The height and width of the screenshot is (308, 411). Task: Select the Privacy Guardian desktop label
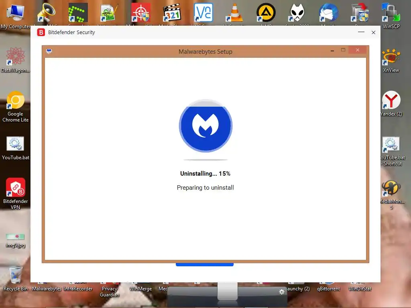pos(110,292)
